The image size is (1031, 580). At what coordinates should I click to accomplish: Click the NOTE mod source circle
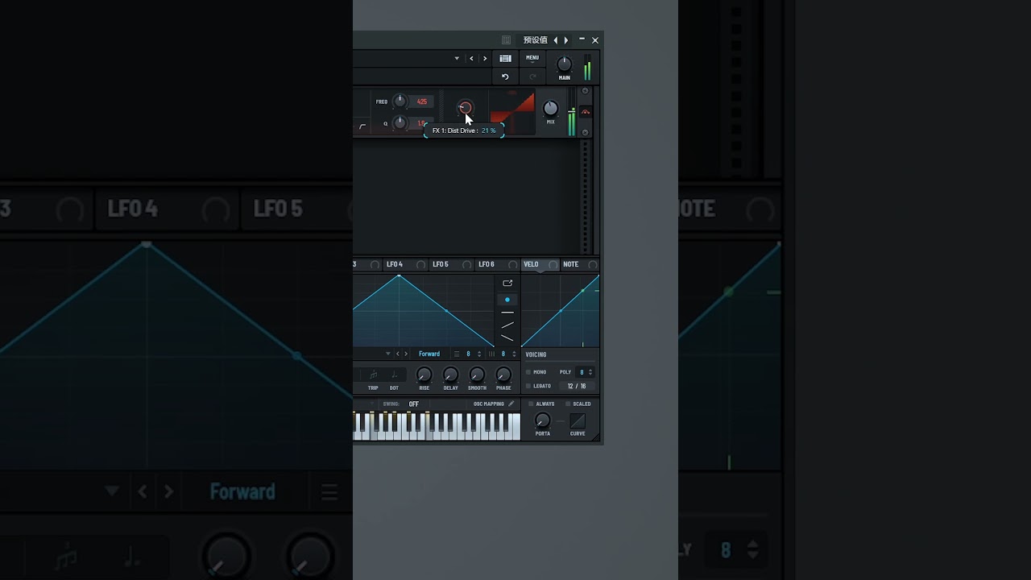pyautogui.click(x=593, y=264)
